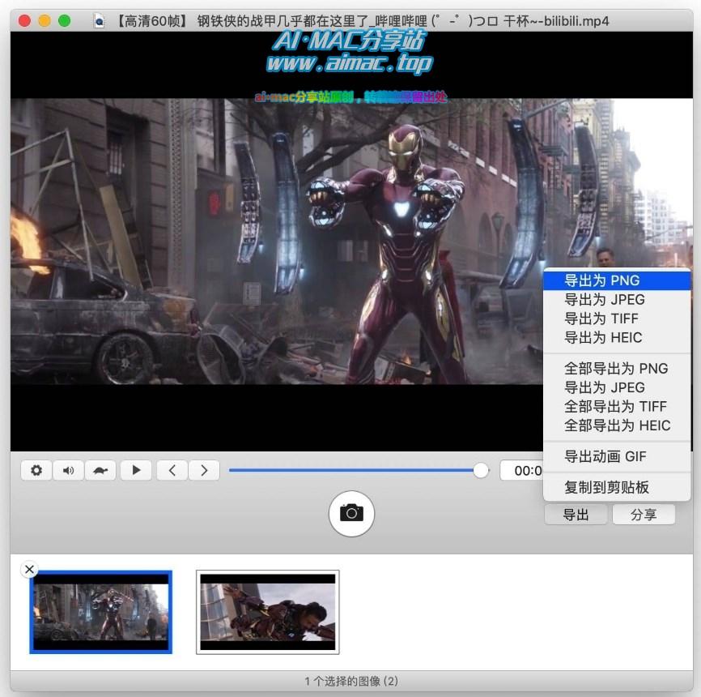The width and height of the screenshot is (701, 697).
Task: Minimize the window with yellow button
Action: point(45,20)
